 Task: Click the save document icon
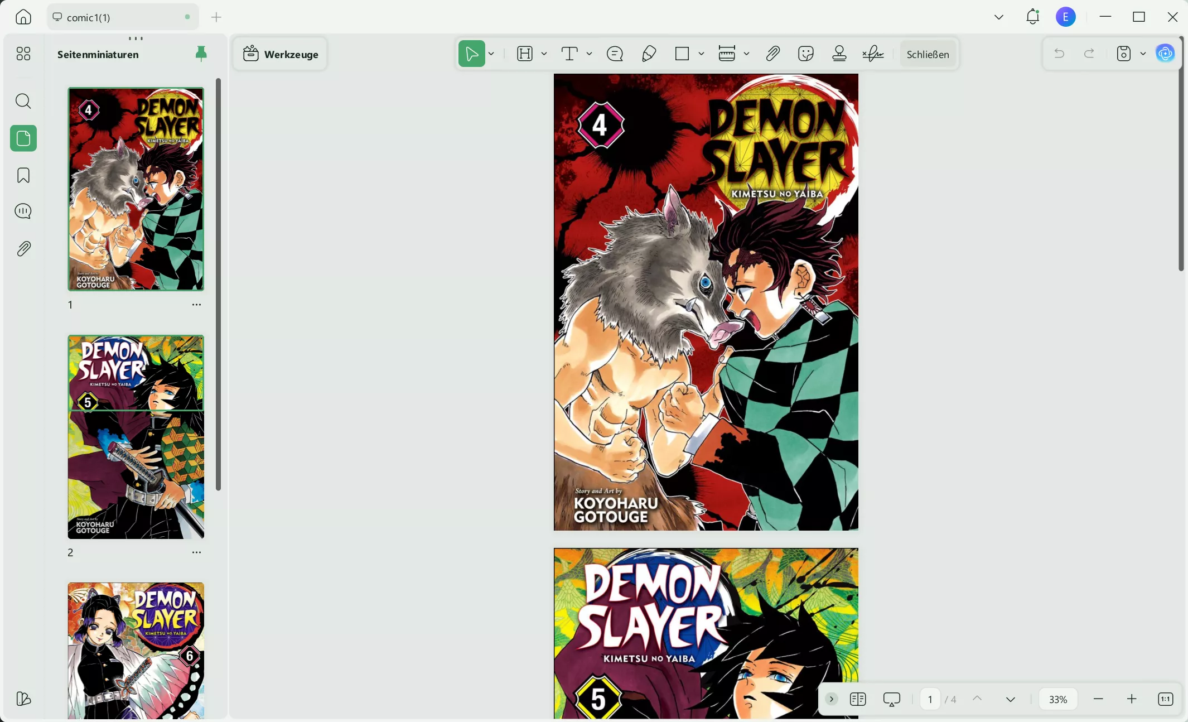pyautogui.click(x=1124, y=54)
